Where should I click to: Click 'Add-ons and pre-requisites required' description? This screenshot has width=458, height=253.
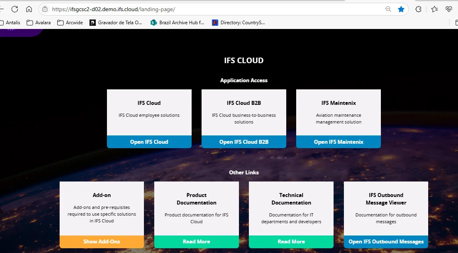click(x=102, y=214)
